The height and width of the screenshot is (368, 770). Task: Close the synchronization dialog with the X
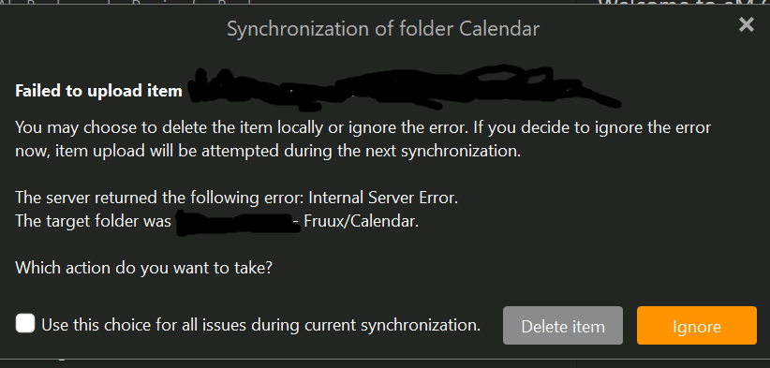746,24
